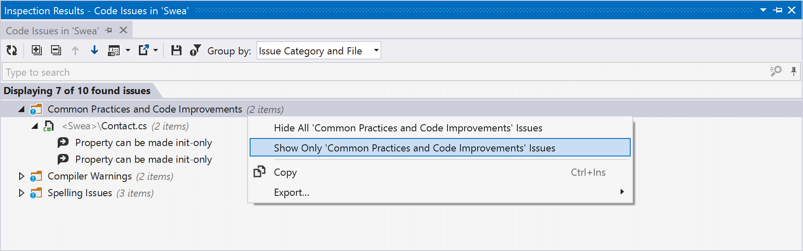
Task: Expand the Spelling Issues category
Action: (x=22, y=193)
